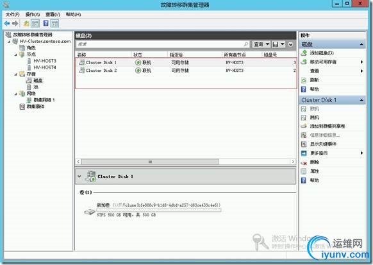Select the Cluster Disk 1 row

(x=187, y=63)
